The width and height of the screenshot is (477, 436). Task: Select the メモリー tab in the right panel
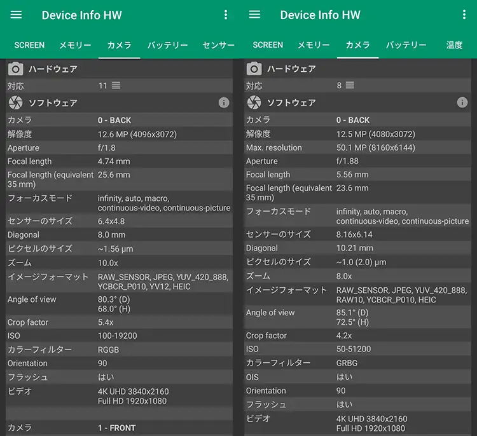[314, 45]
